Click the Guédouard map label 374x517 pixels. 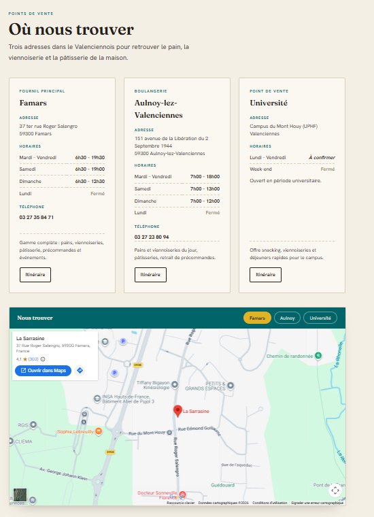point(223,485)
